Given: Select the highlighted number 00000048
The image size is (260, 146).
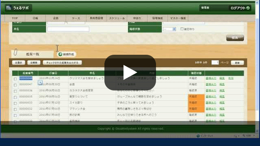Looking at the screenshot, I should point(26,78).
